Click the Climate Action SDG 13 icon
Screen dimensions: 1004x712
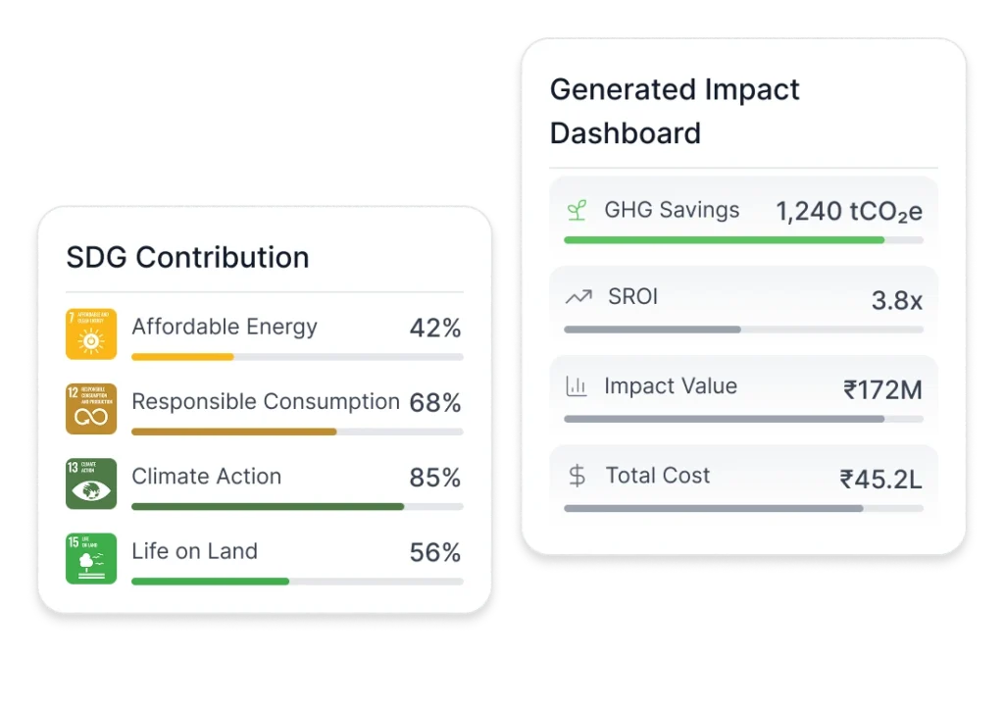(x=91, y=483)
